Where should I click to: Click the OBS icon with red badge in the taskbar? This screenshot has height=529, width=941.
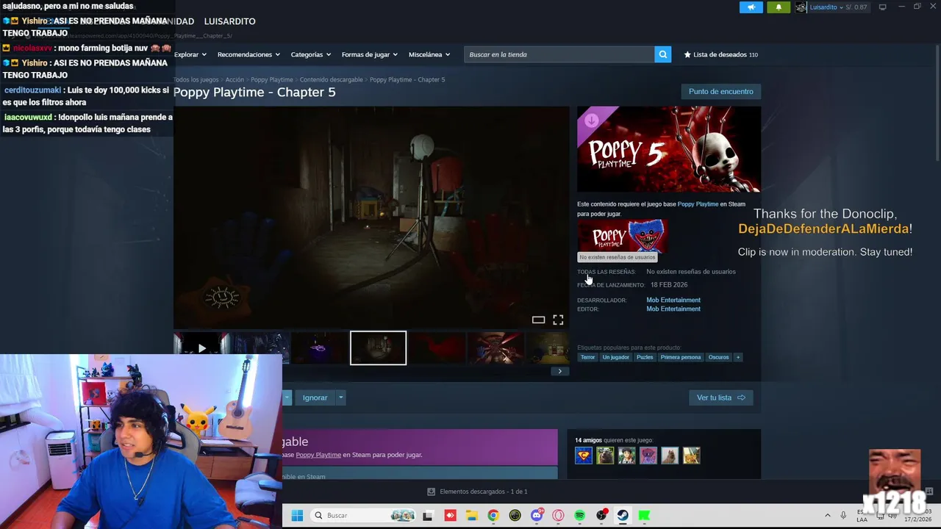pyautogui.click(x=601, y=516)
